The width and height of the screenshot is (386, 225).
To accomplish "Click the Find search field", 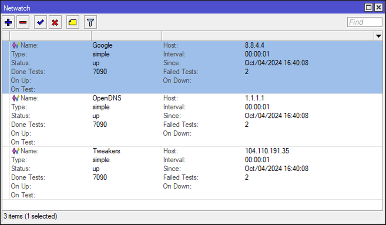I will (364, 22).
